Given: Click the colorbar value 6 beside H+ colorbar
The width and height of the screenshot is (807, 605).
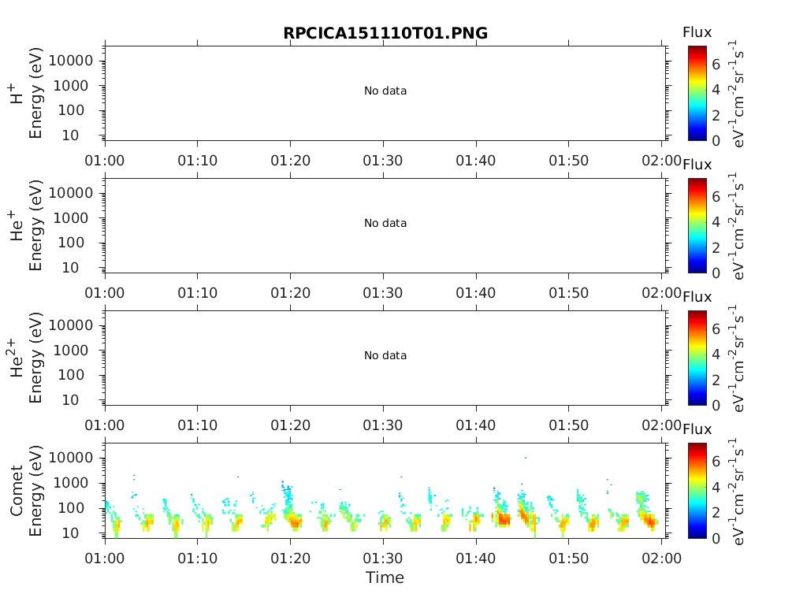Looking at the screenshot, I should coord(716,65).
